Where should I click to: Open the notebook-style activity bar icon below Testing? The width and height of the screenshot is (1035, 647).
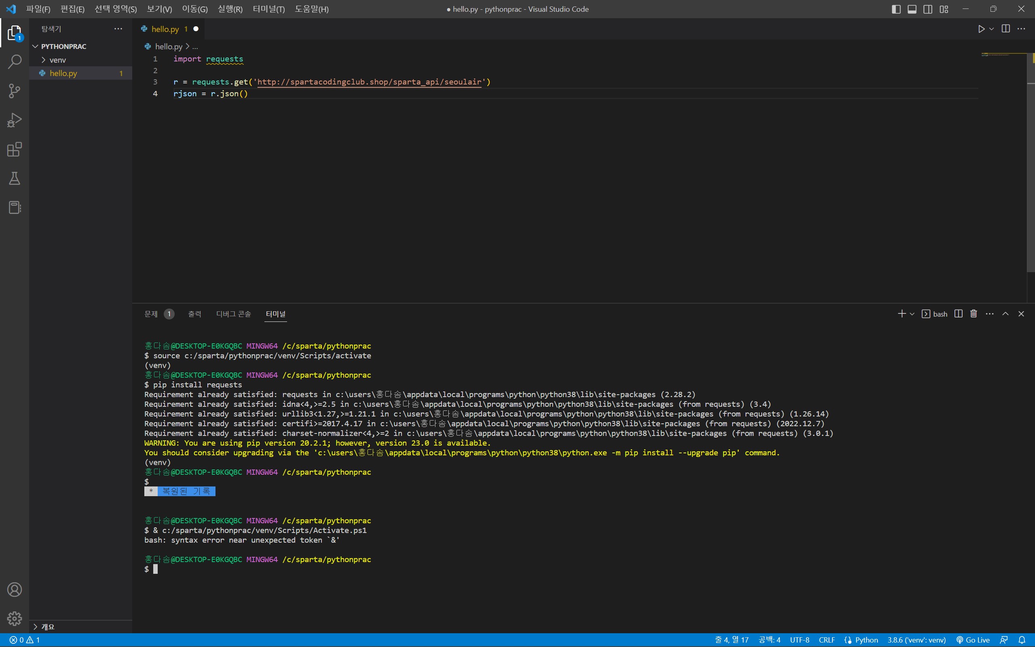[15, 207]
